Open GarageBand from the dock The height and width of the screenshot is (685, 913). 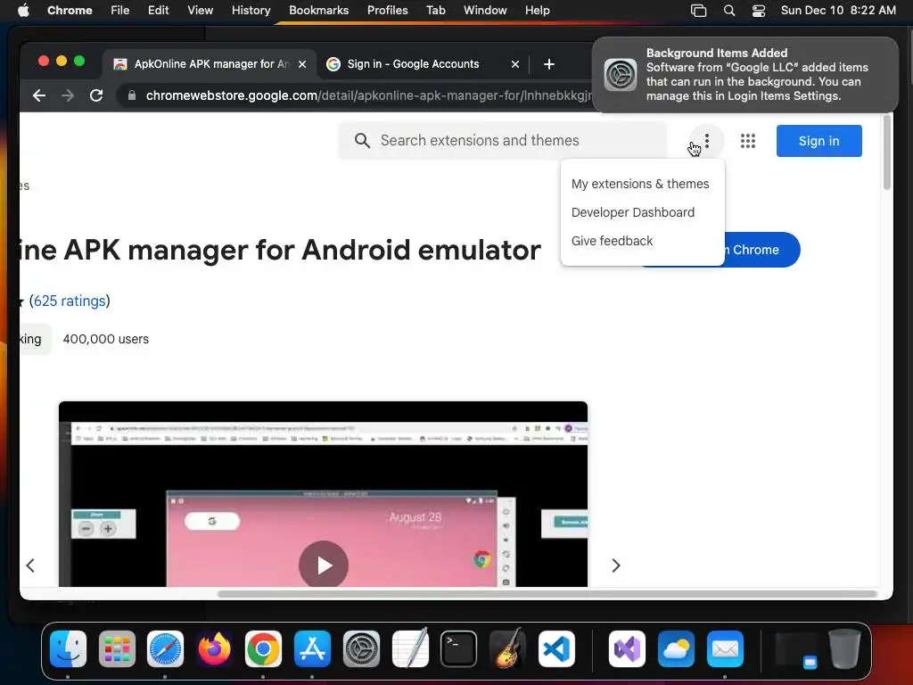click(507, 648)
